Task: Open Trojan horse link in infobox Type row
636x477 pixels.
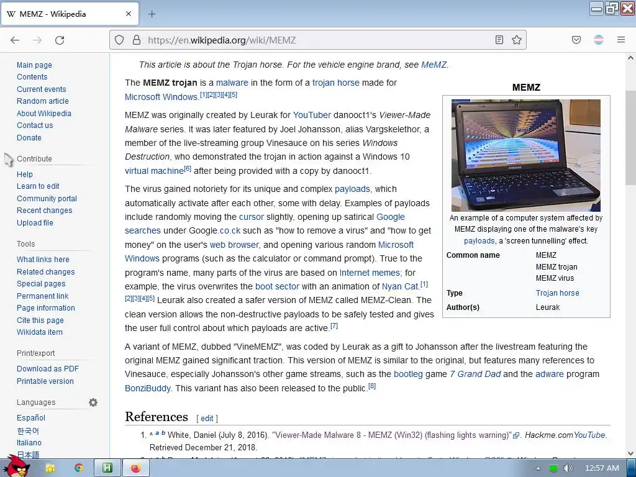Action: [x=557, y=293]
